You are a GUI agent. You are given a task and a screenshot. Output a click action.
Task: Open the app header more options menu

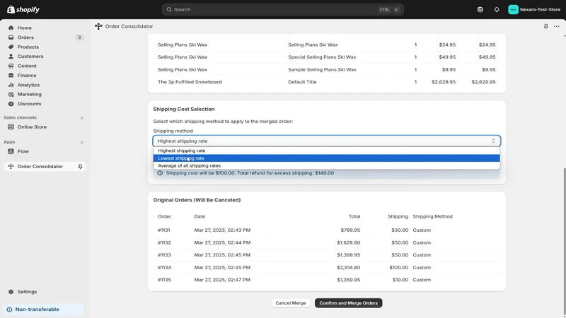[557, 26]
